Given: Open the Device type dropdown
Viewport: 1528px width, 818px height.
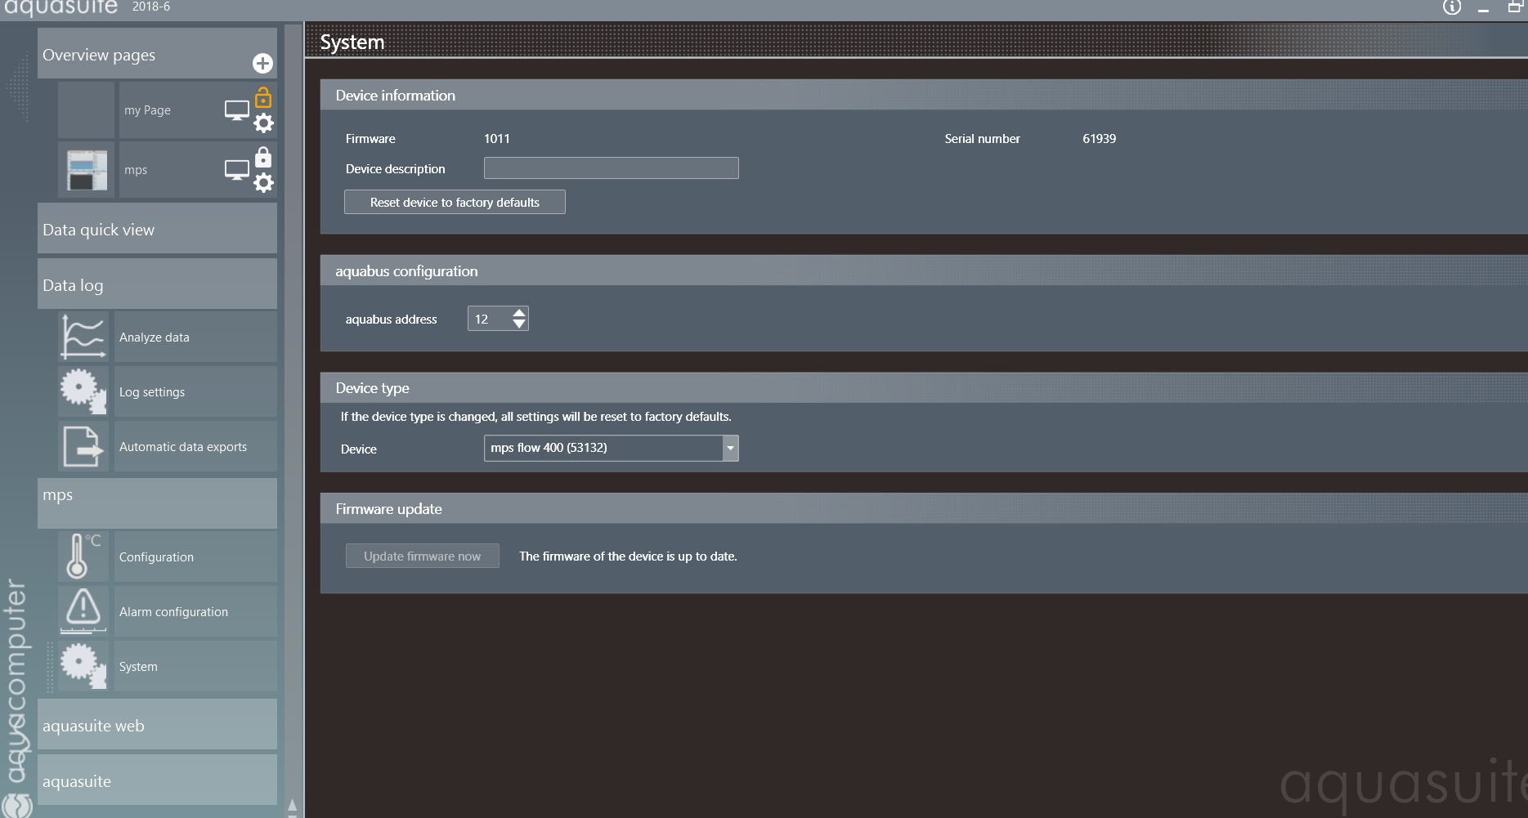Looking at the screenshot, I should [x=612, y=448].
